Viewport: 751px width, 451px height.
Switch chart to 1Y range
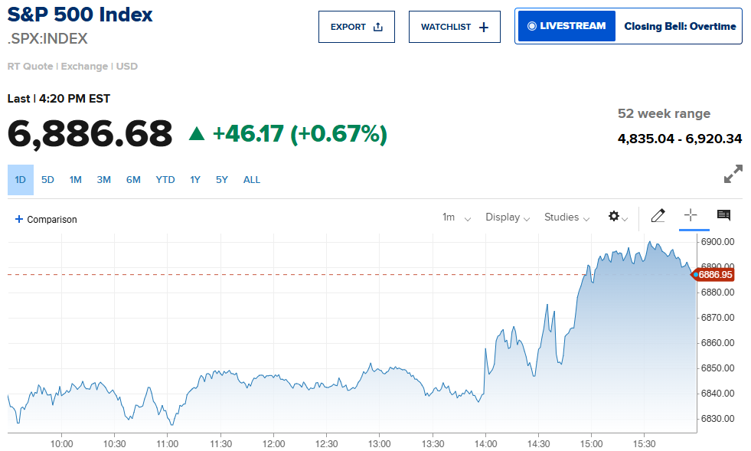click(x=195, y=180)
